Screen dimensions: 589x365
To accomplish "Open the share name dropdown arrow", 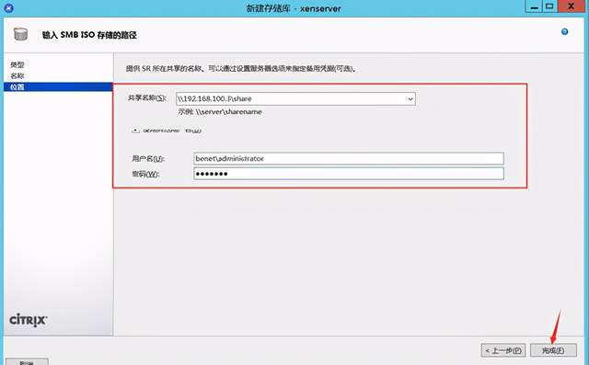I will click(410, 99).
